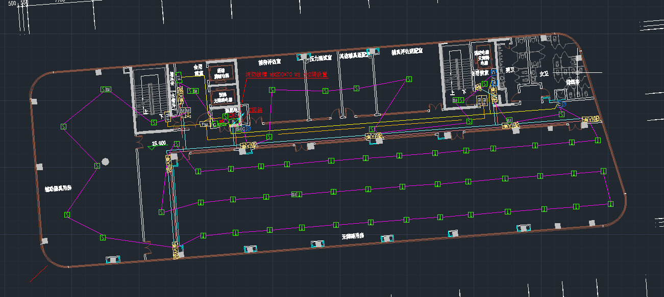
Task: Select the smoke detector beside the 25.000 marker
Action: tap(177, 144)
